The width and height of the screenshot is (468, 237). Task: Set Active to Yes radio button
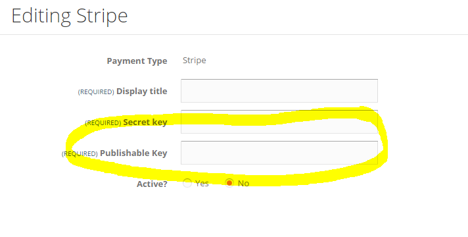click(187, 183)
